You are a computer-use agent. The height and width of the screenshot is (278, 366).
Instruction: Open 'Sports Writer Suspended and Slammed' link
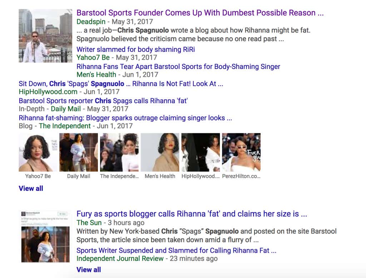point(177,250)
